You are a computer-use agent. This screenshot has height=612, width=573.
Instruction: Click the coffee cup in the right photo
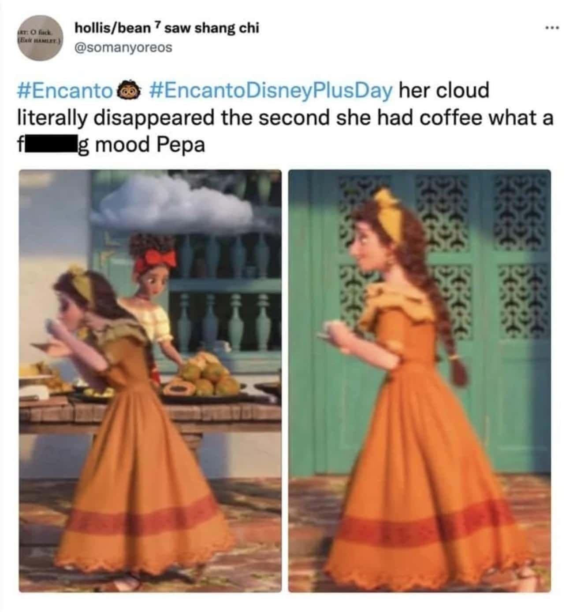[x=331, y=328]
